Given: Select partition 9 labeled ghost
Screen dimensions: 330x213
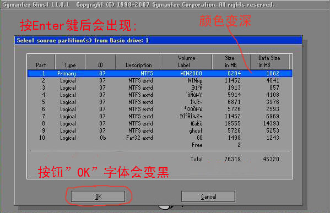Looking at the screenshot, I should pos(160,130).
